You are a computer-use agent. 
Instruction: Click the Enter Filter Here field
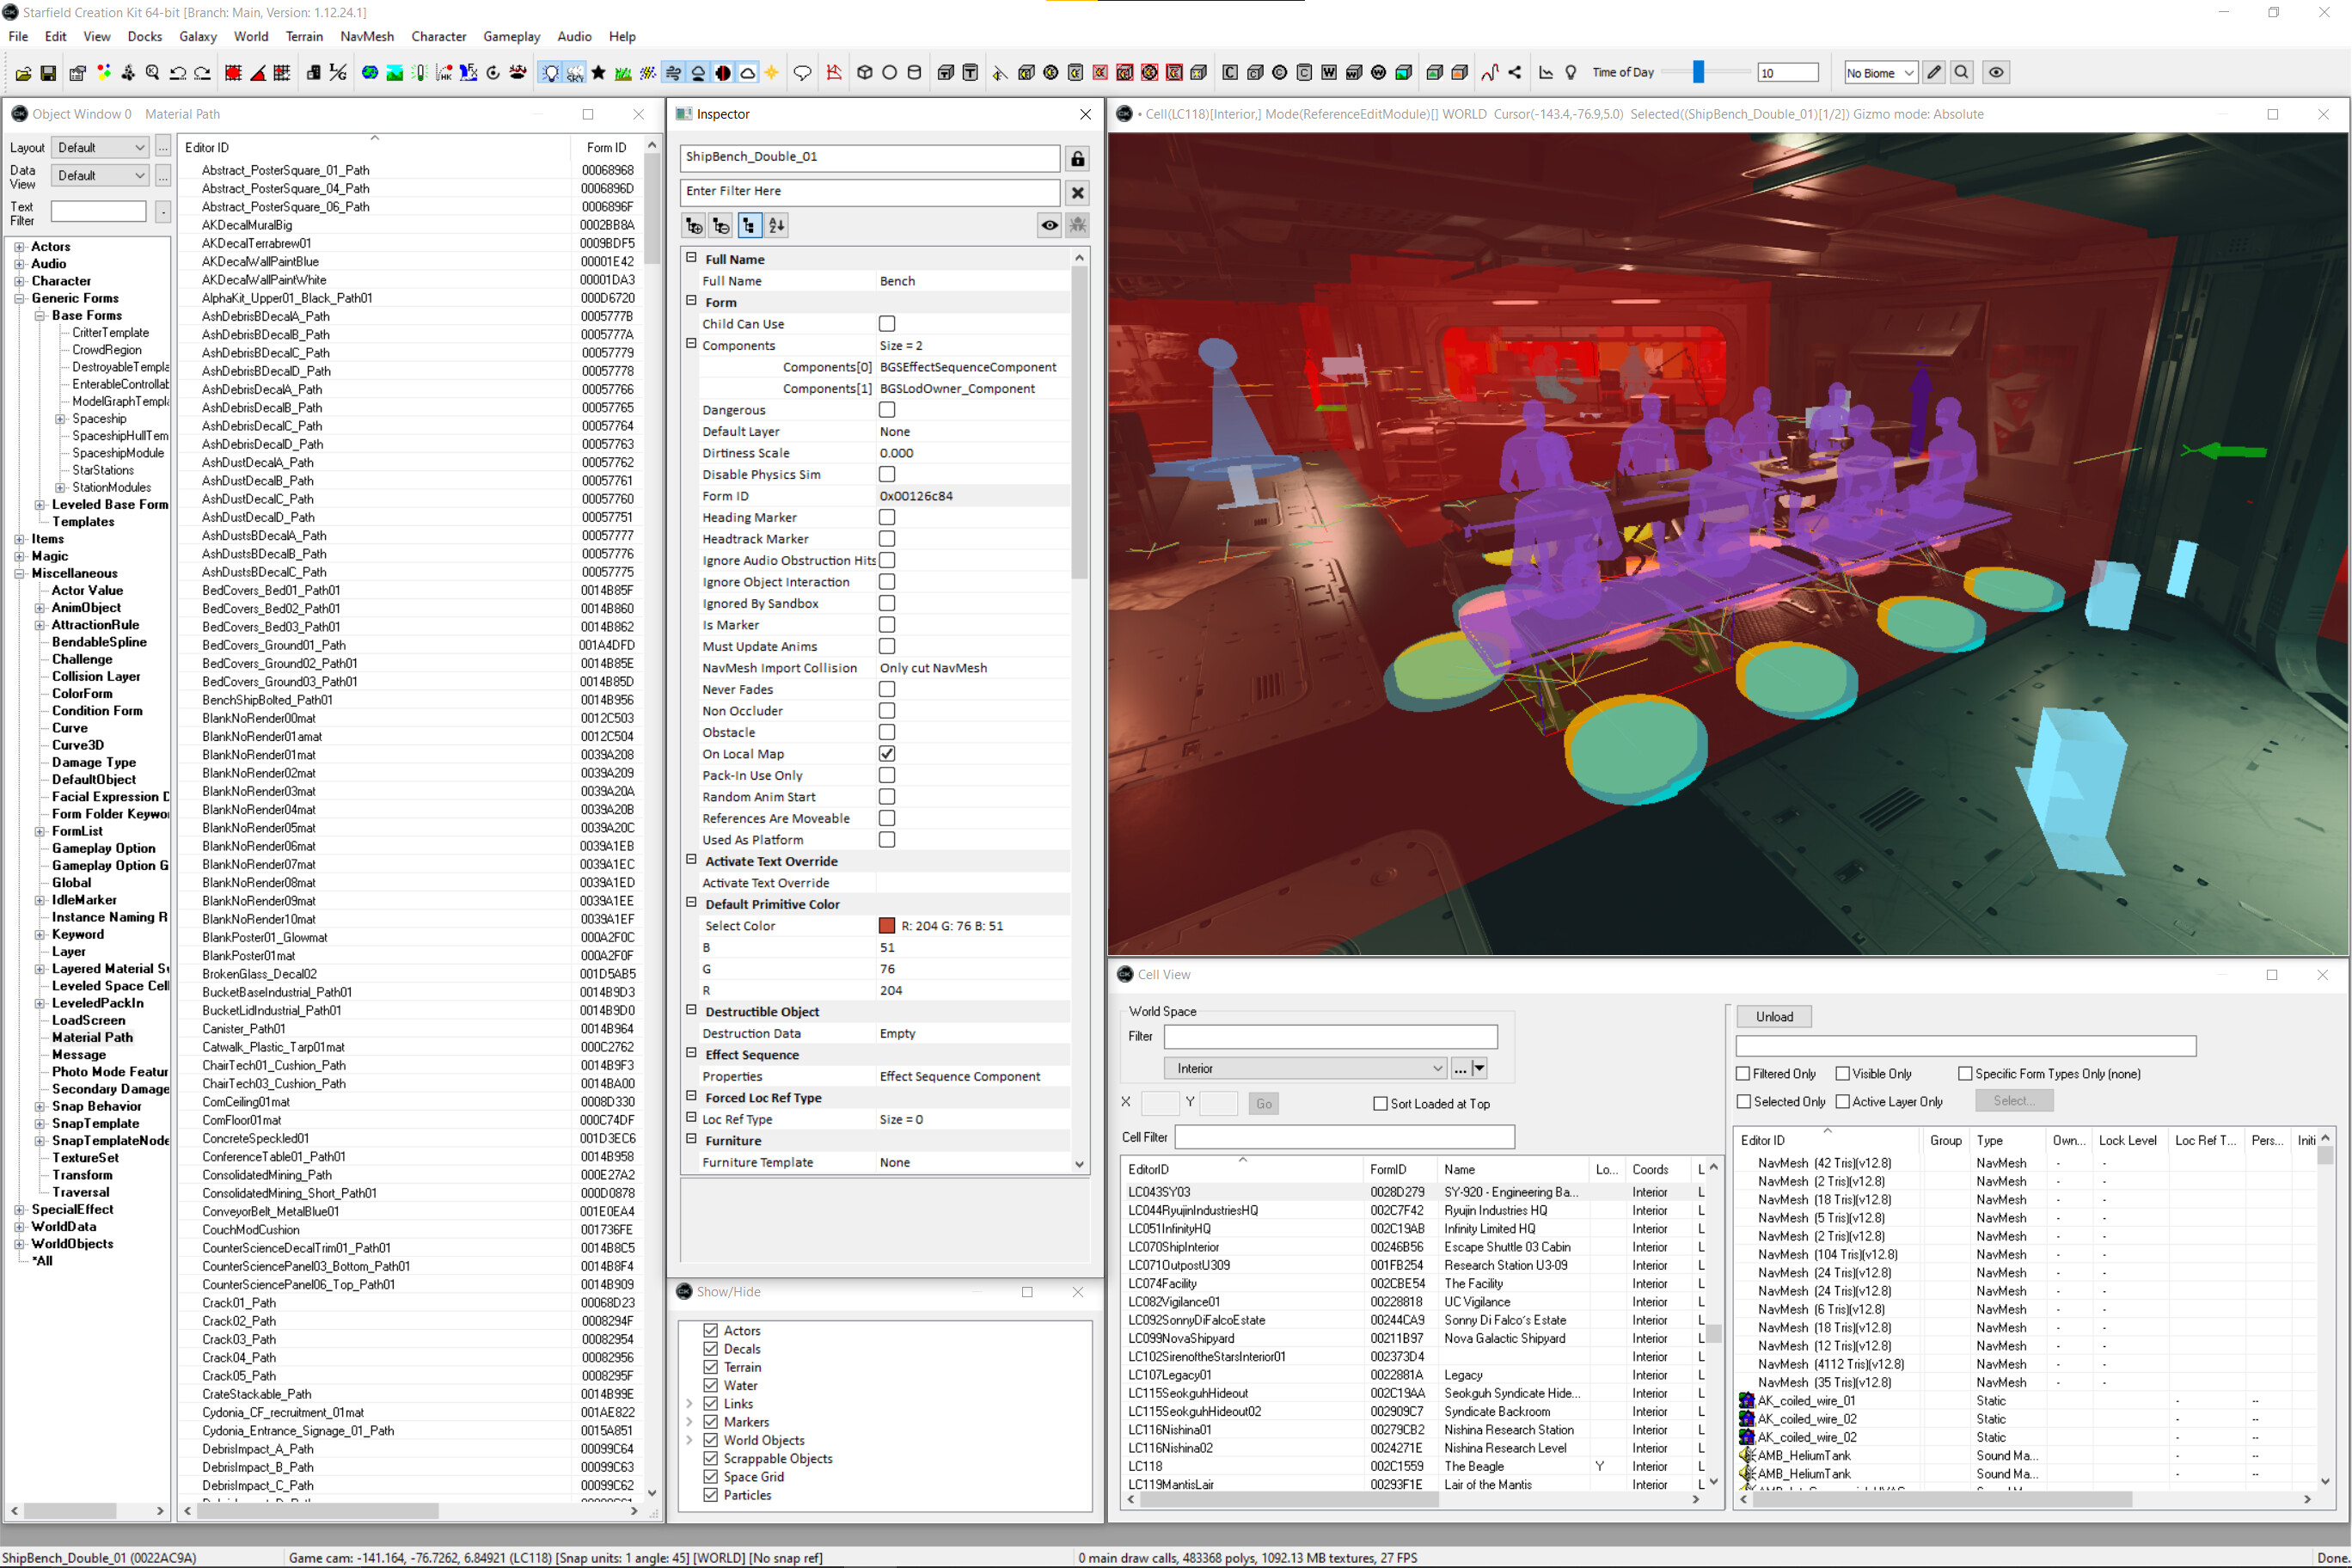[868, 191]
